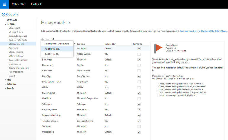Expand the People tree section
The height and width of the screenshot is (140, 228).
tap(5, 88)
